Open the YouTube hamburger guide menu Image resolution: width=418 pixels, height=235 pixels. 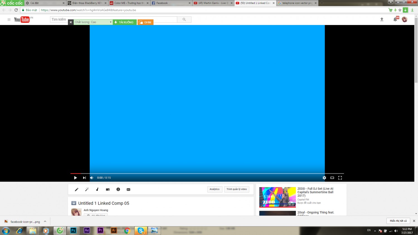click(x=9, y=19)
